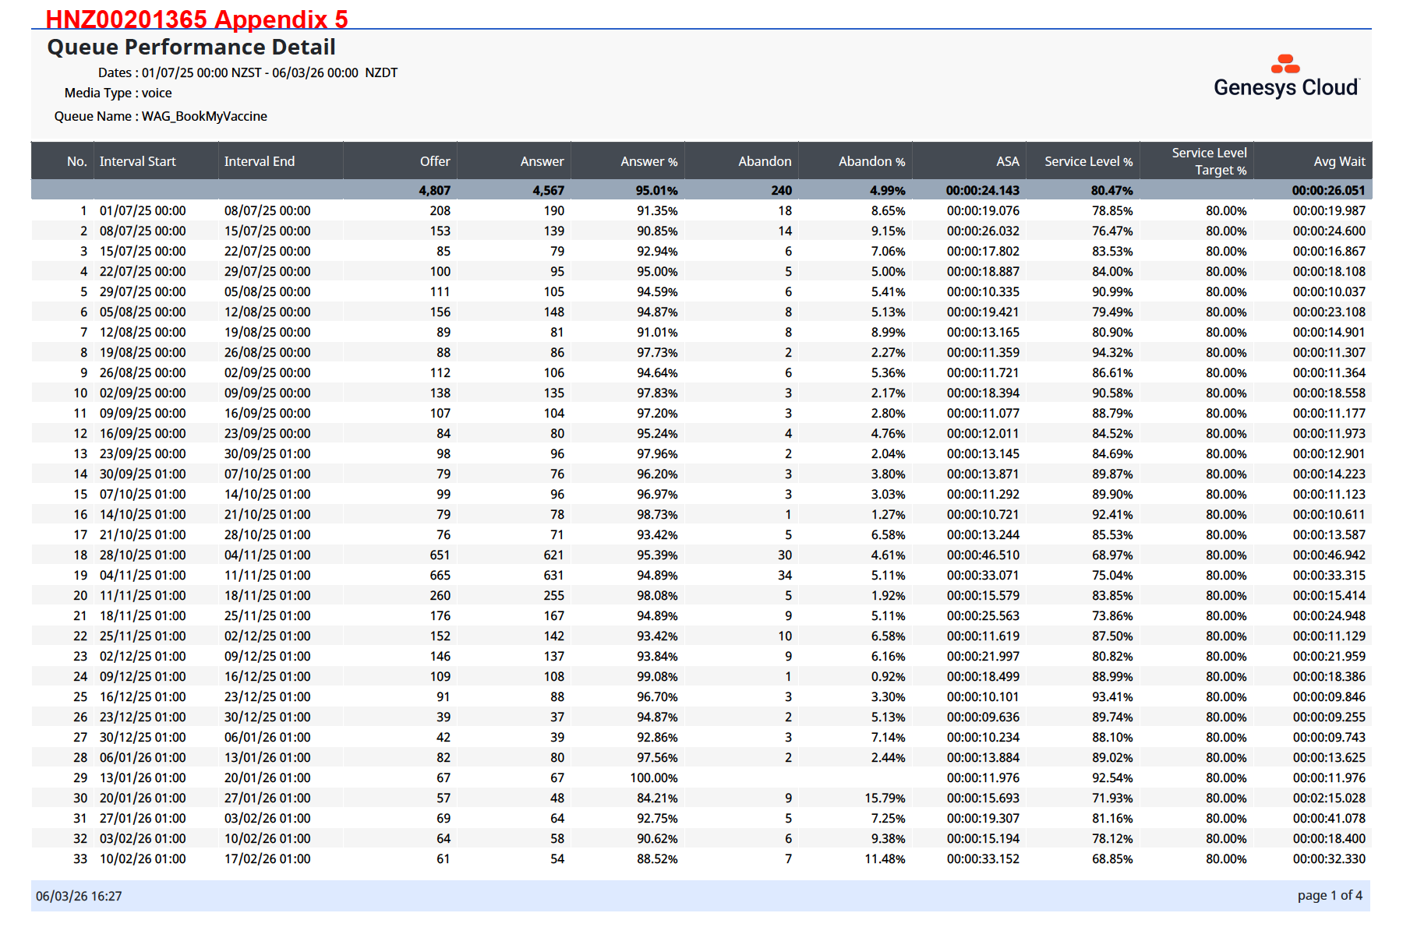1403x927 pixels.
Task: Click the 100.00% Answer value in row 29
Action: [x=653, y=778]
